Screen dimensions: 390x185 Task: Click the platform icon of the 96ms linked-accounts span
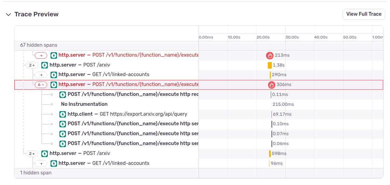(x=54, y=163)
